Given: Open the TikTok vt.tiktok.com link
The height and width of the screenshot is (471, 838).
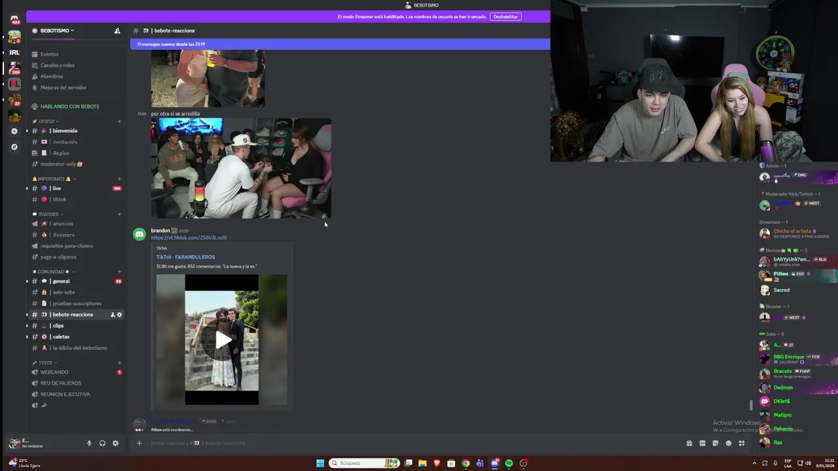Looking at the screenshot, I should click(189, 237).
